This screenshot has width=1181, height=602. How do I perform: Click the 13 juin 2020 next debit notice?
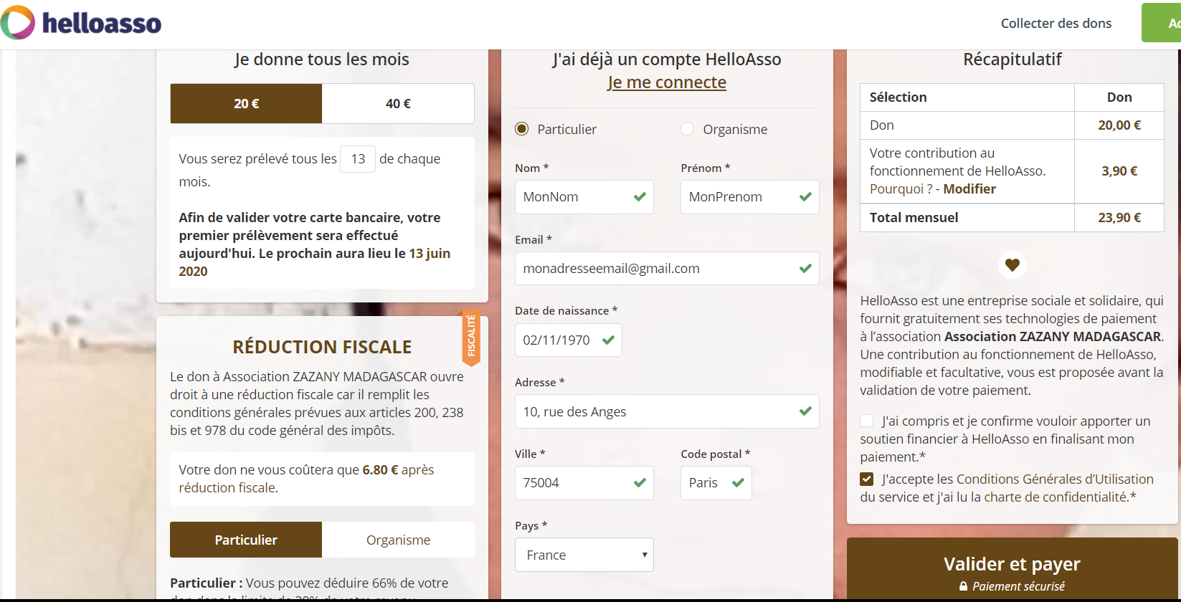(x=315, y=262)
